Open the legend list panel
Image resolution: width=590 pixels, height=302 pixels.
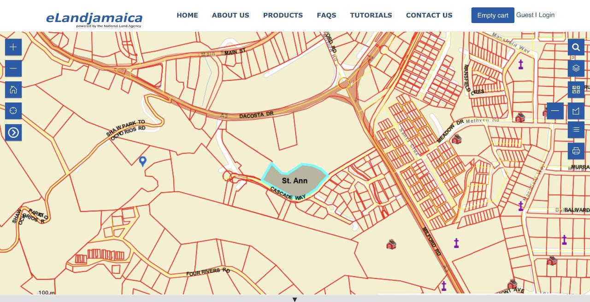[x=576, y=130]
